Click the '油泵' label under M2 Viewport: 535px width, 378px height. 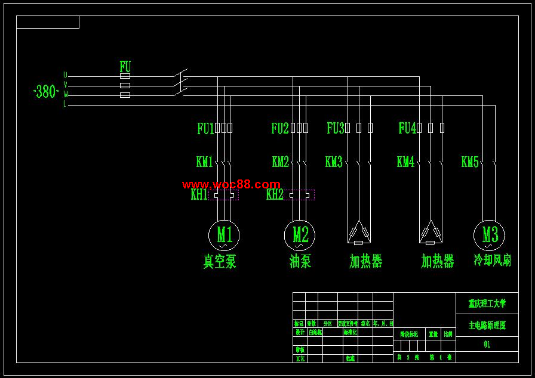[300, 262]
